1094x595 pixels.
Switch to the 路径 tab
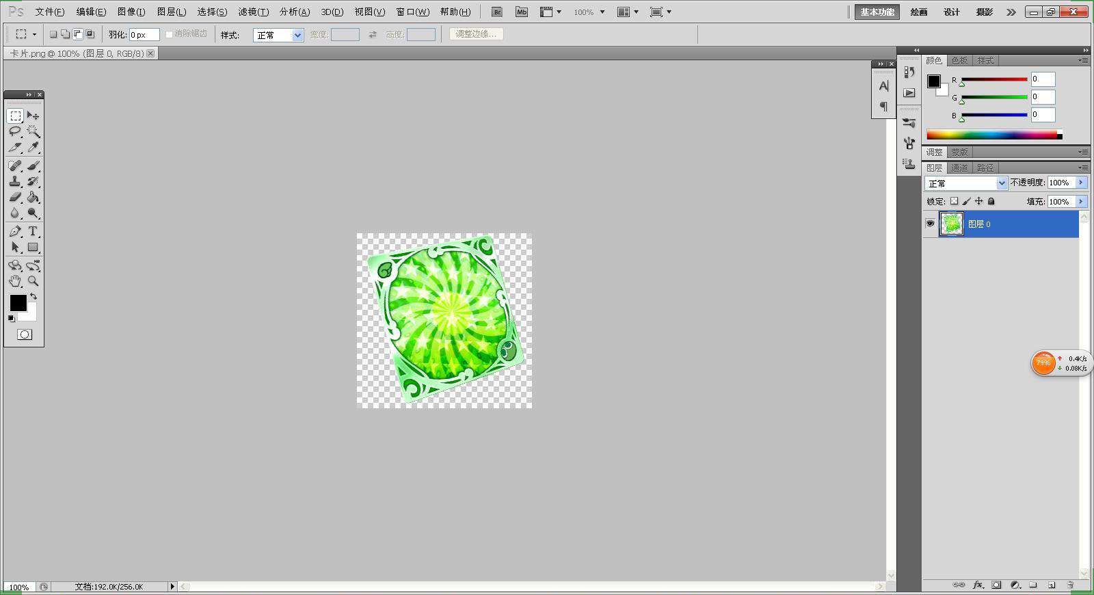tap(985, 168)
